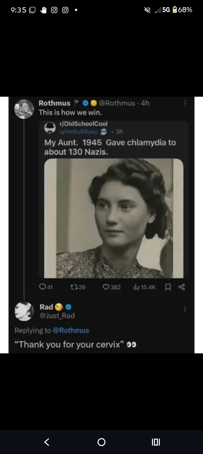
Task: Open the @Rothmus link in the reply
Action: pos(72,330)
